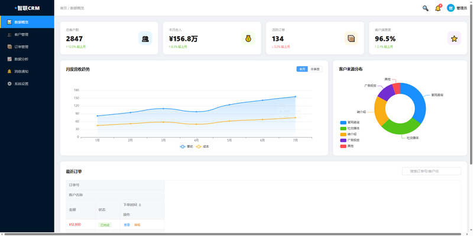The image size is (473, 236).
Task: Click the gear icon beside 系统设置
Action: point(9,83)
